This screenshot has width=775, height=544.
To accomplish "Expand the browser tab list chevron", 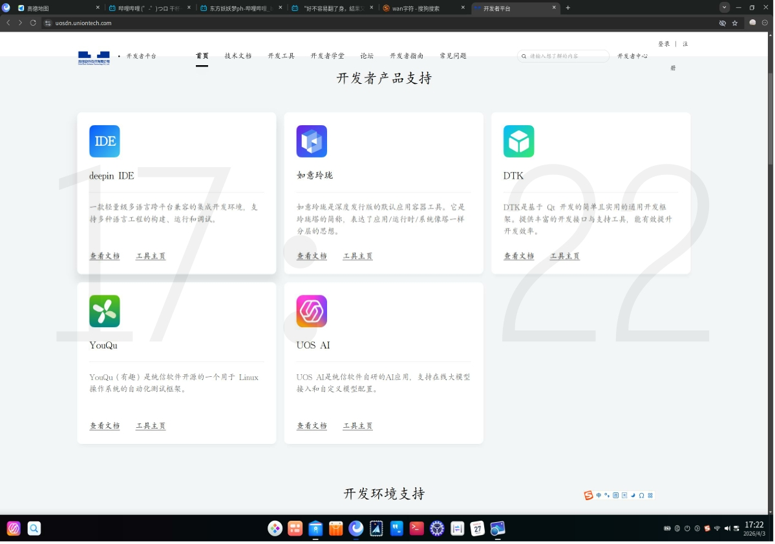I will [724, 7].
